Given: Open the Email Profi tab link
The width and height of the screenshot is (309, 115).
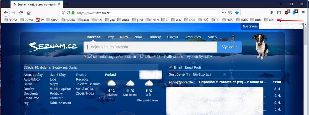Looking at the screenshot, I should tap(193, 67).
